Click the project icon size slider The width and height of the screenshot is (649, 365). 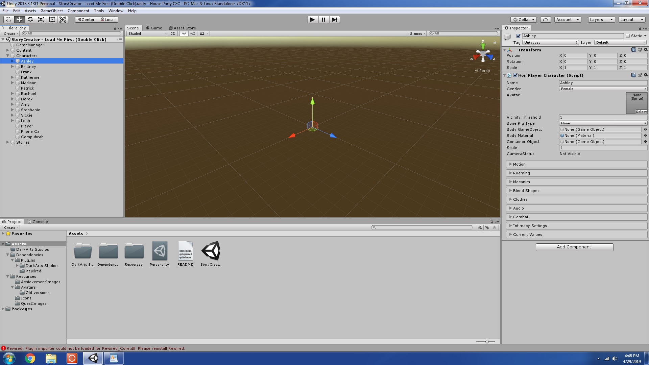tap(487, 342)
